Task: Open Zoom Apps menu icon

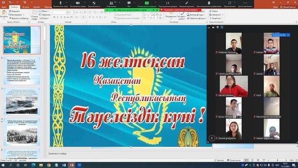Action: (x=229, y=4)
